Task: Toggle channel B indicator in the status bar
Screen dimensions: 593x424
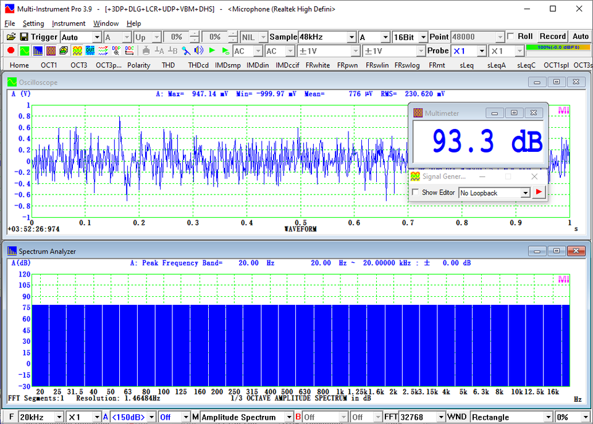Action: point(300,417)
